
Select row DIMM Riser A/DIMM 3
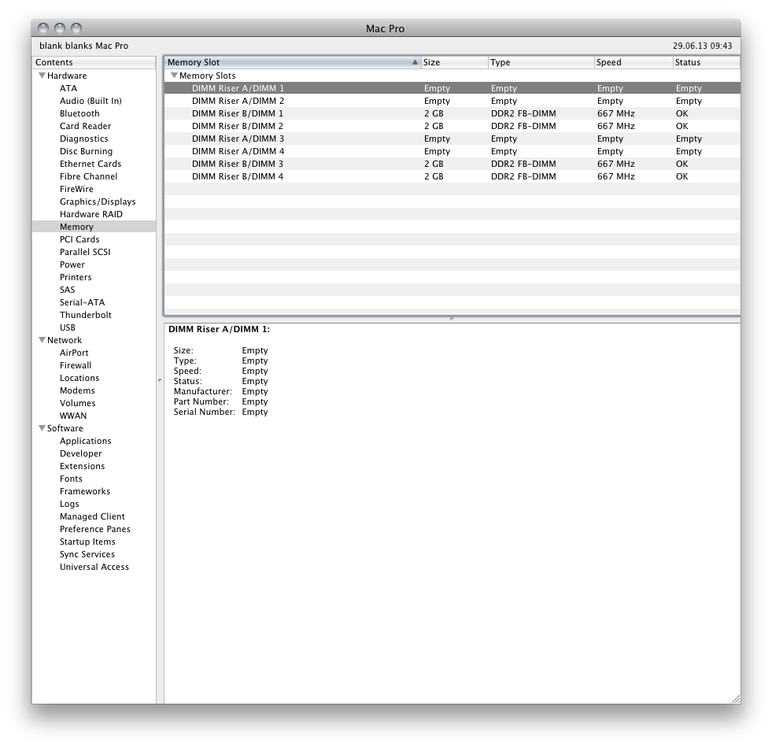pos(452,139)
